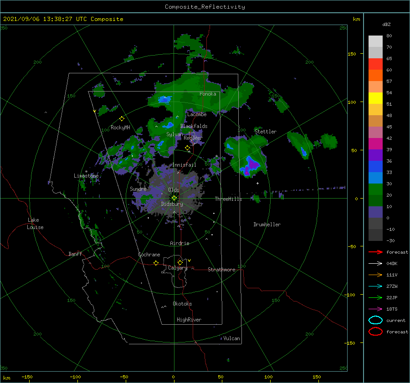Select the 30 dBZ light blue swatch
The width and height of the screenshot is (410, 383).
pyautogui.click(x=375, y=178)
